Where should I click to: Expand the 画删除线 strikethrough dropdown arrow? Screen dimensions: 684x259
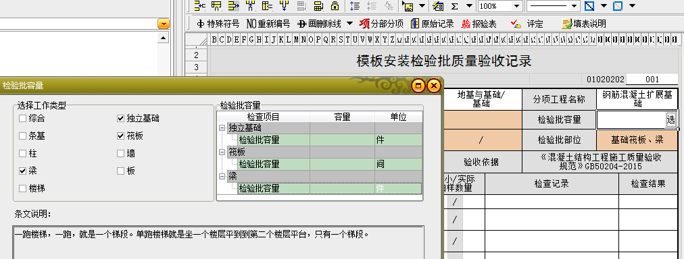pos(349,23)
